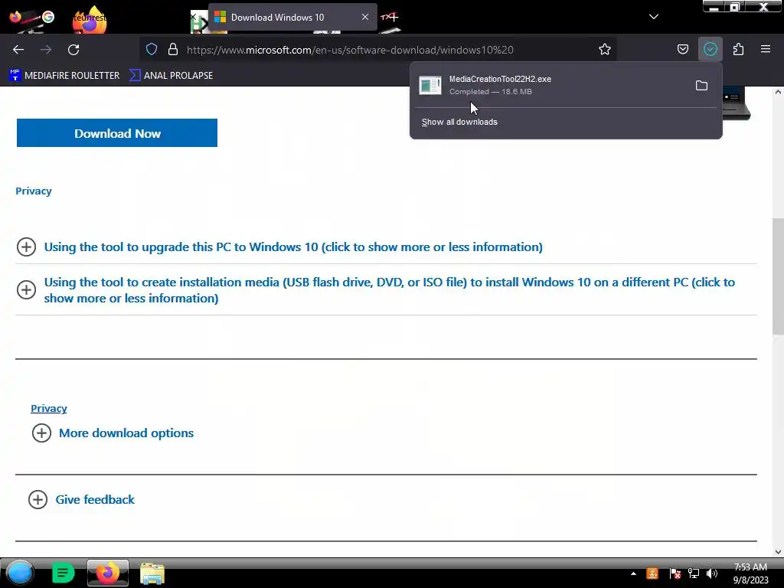Open the volume speaker tray icon

[x=712, y=573]
